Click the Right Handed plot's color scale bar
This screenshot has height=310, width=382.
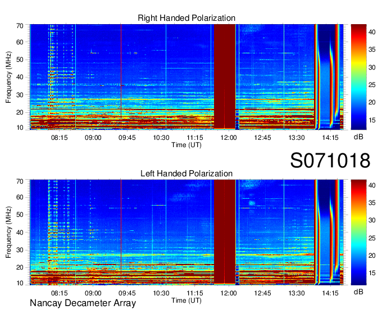[x=358, y=77]
